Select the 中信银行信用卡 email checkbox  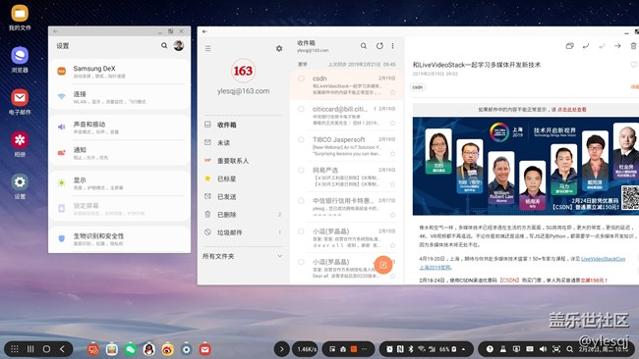click(301, 201)
